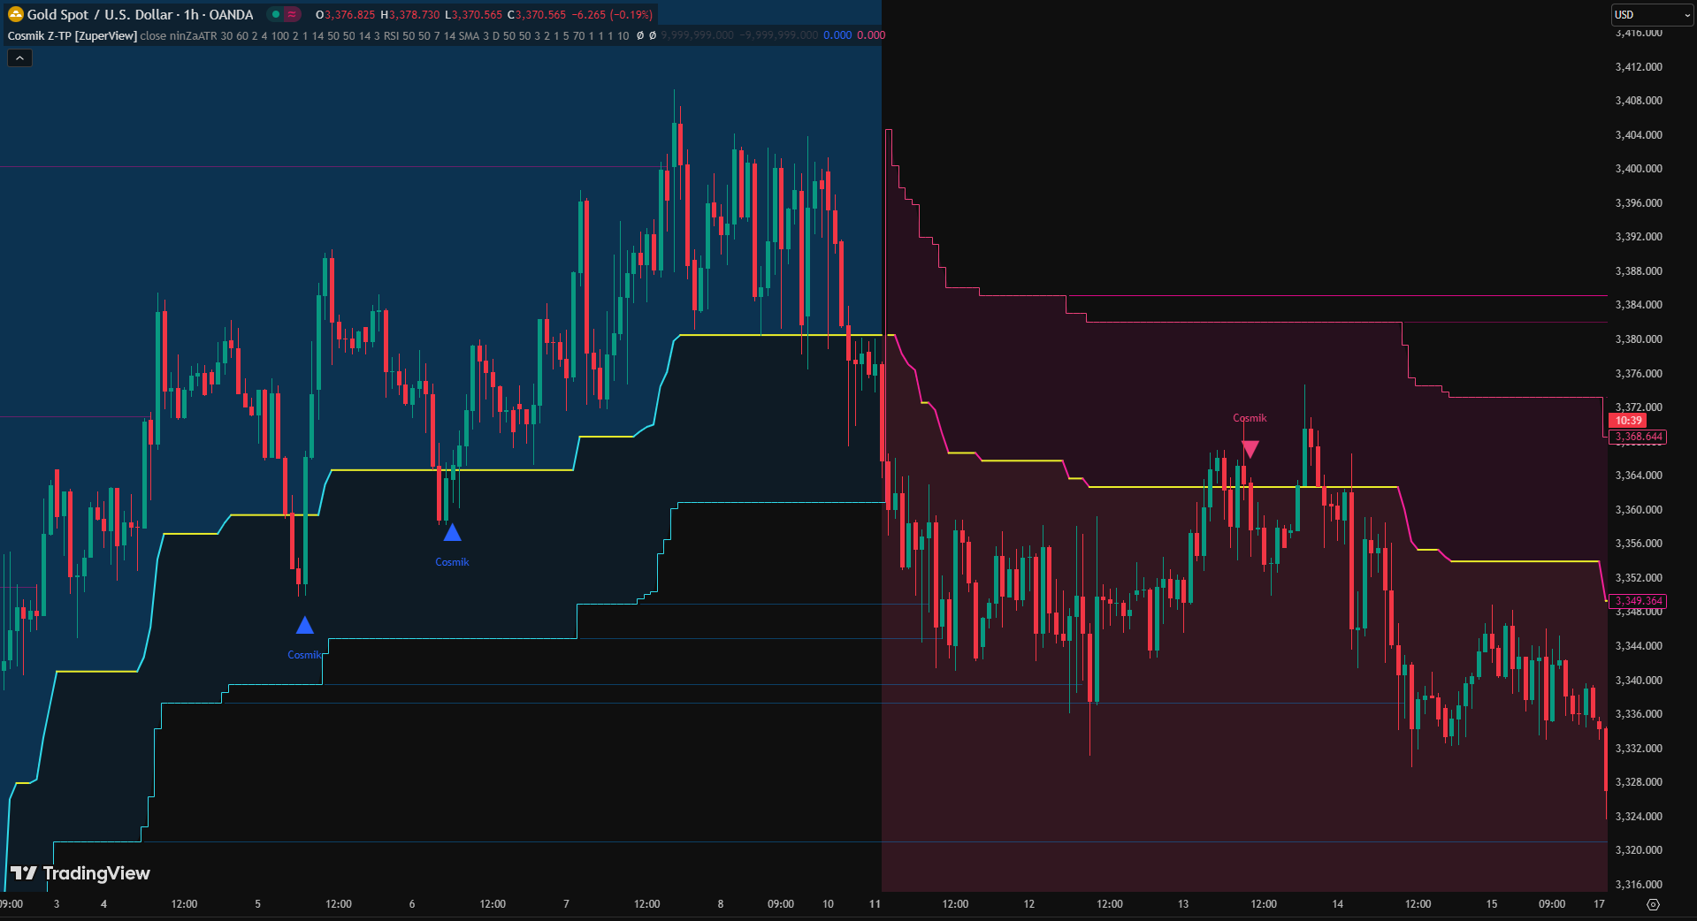Click the Cosmik buy arrow near day 5
The height and width of the screenshot is (921, 1697).
[x=304, y=626]
